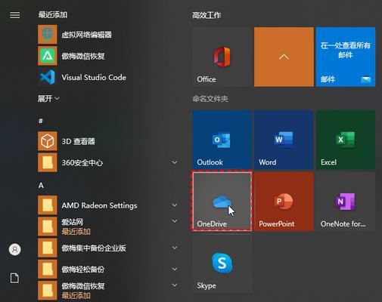
Task: Click the 360安全中心 folder icon
Action: point(48,162)
